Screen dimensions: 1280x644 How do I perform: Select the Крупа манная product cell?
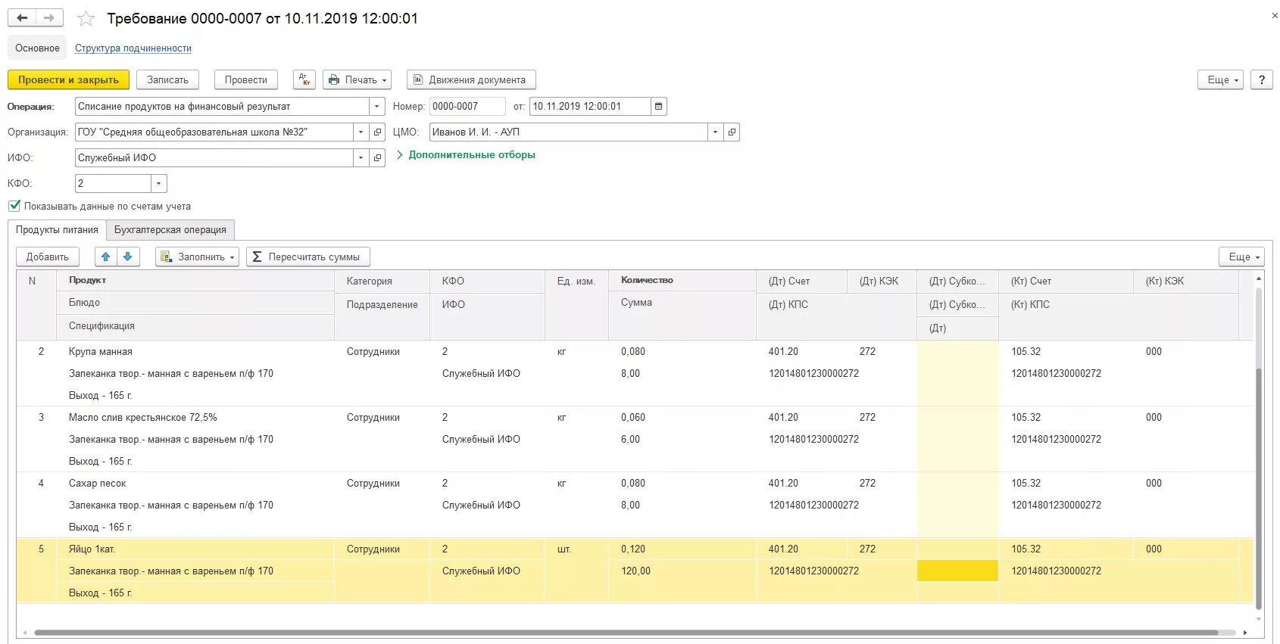click(x=196, y=352)
